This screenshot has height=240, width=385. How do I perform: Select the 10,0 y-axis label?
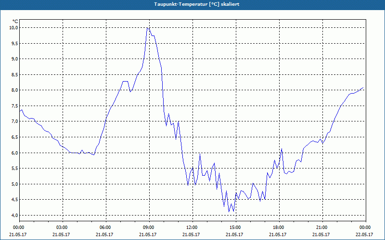click(14, 28)
